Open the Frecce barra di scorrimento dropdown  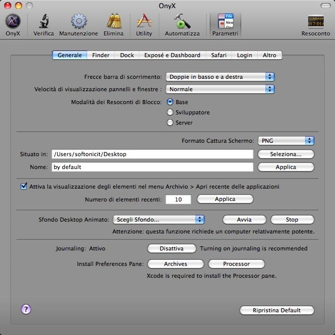point(220,77)
